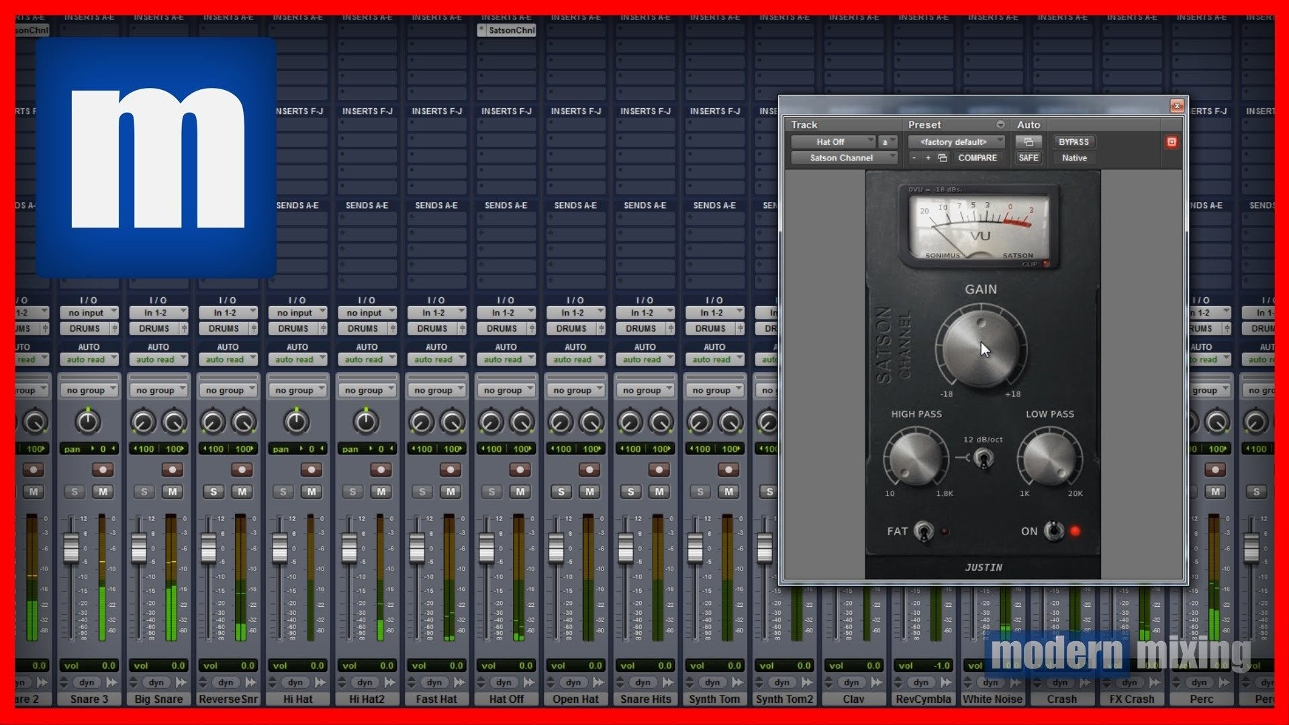This screenshot has height=725, width=1289.
Task: Click the COMPARE button
Action: (978, 158)
